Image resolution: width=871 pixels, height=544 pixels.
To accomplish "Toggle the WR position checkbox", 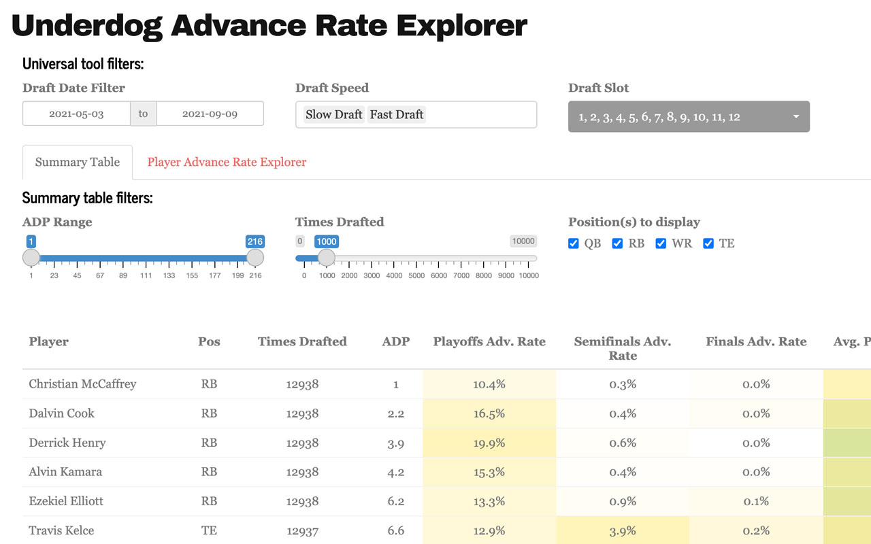I will click(x=661, y=243).
